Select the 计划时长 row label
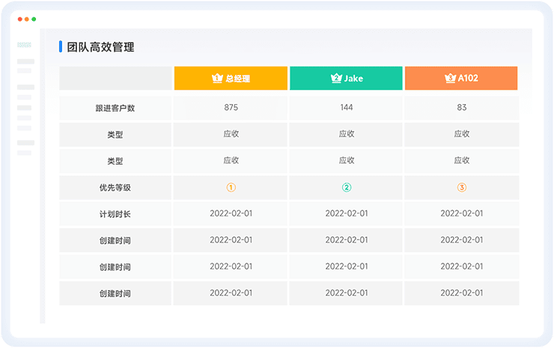 pyautogui.click(x=115, y=214)
